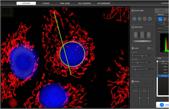Screen dimensions: 169x109
Task: Click the Light percentage value box
Action: pos(150,56)
